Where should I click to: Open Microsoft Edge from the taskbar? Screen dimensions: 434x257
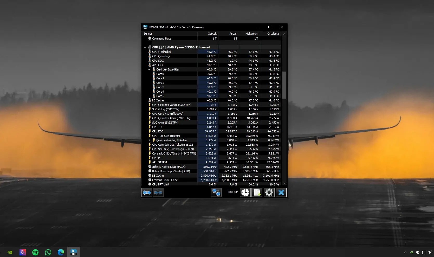point(61,252)
